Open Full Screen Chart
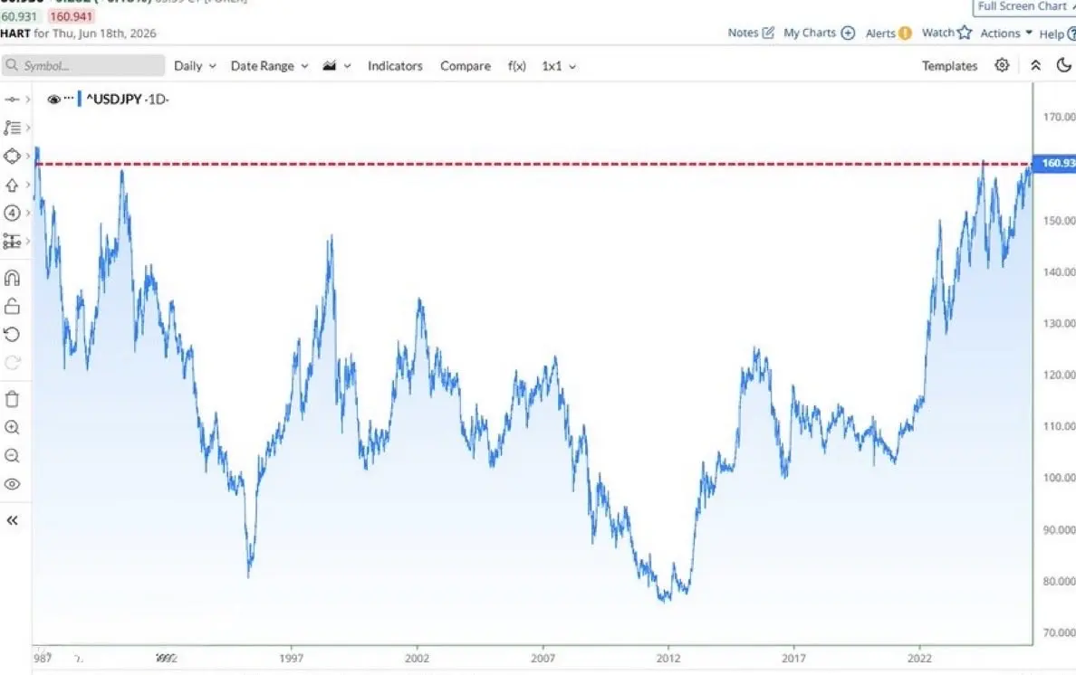The height and width of the screenshot is (675, 1076). pyautogui.click(x=1024, y=7)
